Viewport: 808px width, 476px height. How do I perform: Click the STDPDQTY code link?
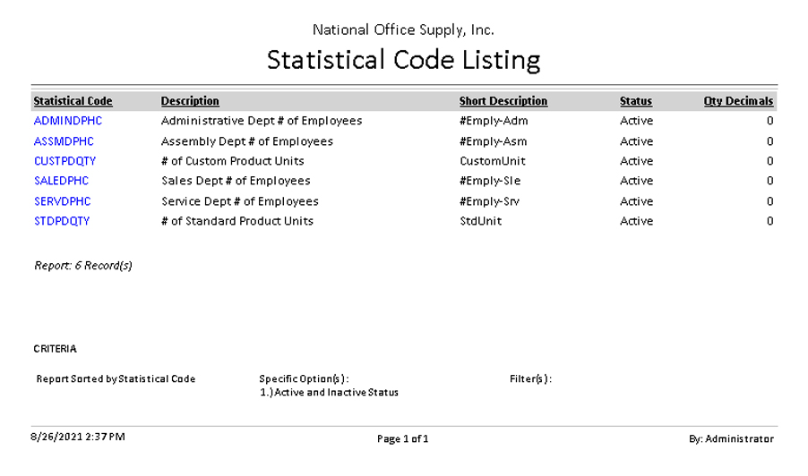(62, 221)
